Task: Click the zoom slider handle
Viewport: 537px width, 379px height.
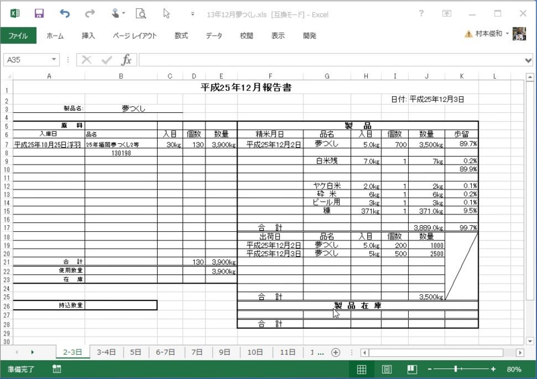Action: pyautogui.click(x=456, y=369)
